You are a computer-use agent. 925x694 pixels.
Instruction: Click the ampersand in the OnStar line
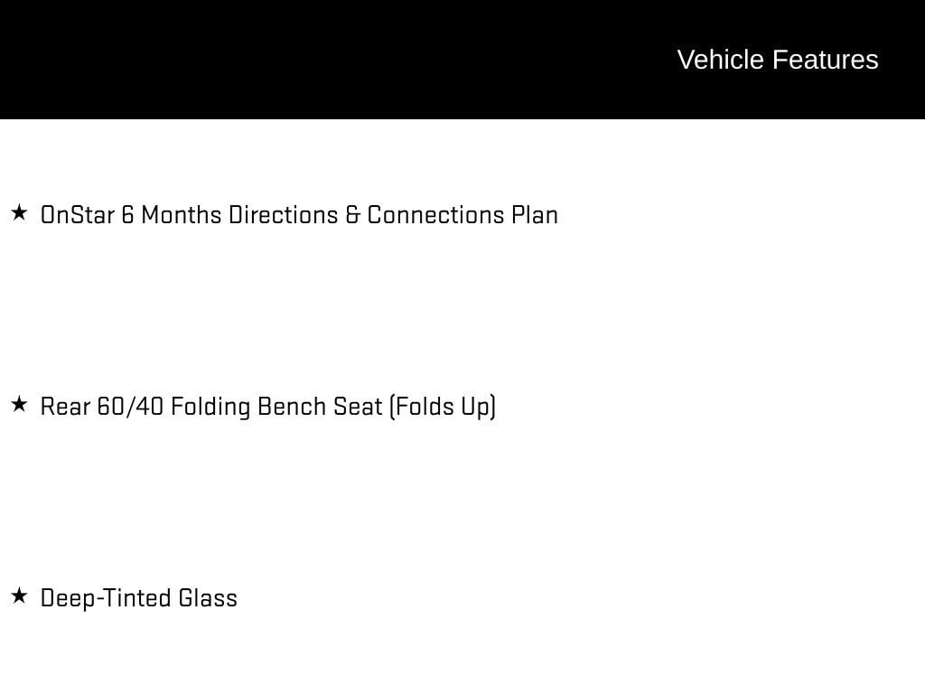tap(353, 215)
